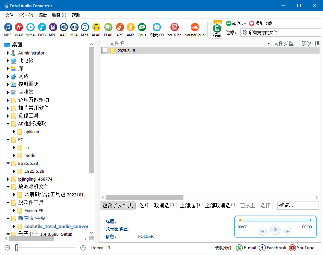Image resolution: width=323 pixels, height=255 pixels.
Task: Tick the checkbox beside folder 2025.3.15
Action: tap(105, 50)
